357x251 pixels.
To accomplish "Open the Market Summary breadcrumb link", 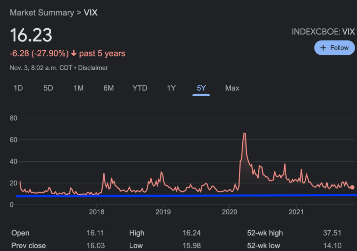I will point(42,13).
